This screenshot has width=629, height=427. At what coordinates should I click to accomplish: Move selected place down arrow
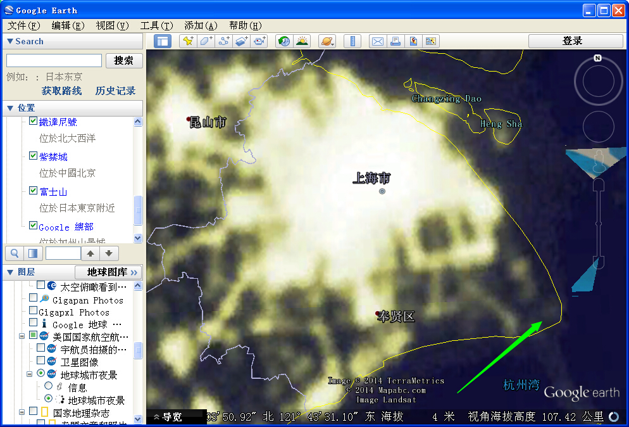[109, 253]
